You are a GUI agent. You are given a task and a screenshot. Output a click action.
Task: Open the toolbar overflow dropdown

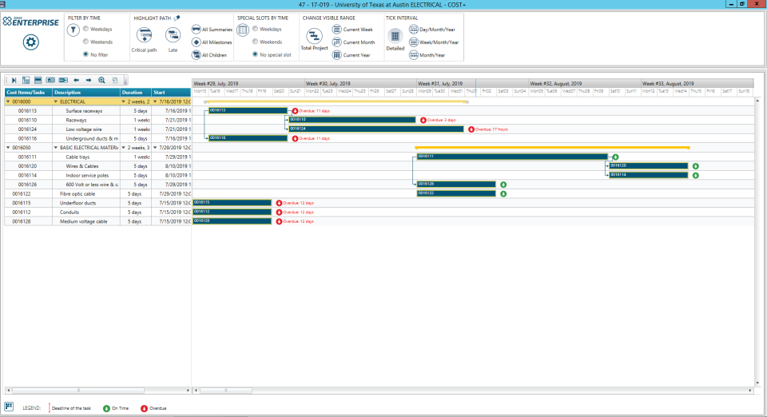(x=125, y=80)
